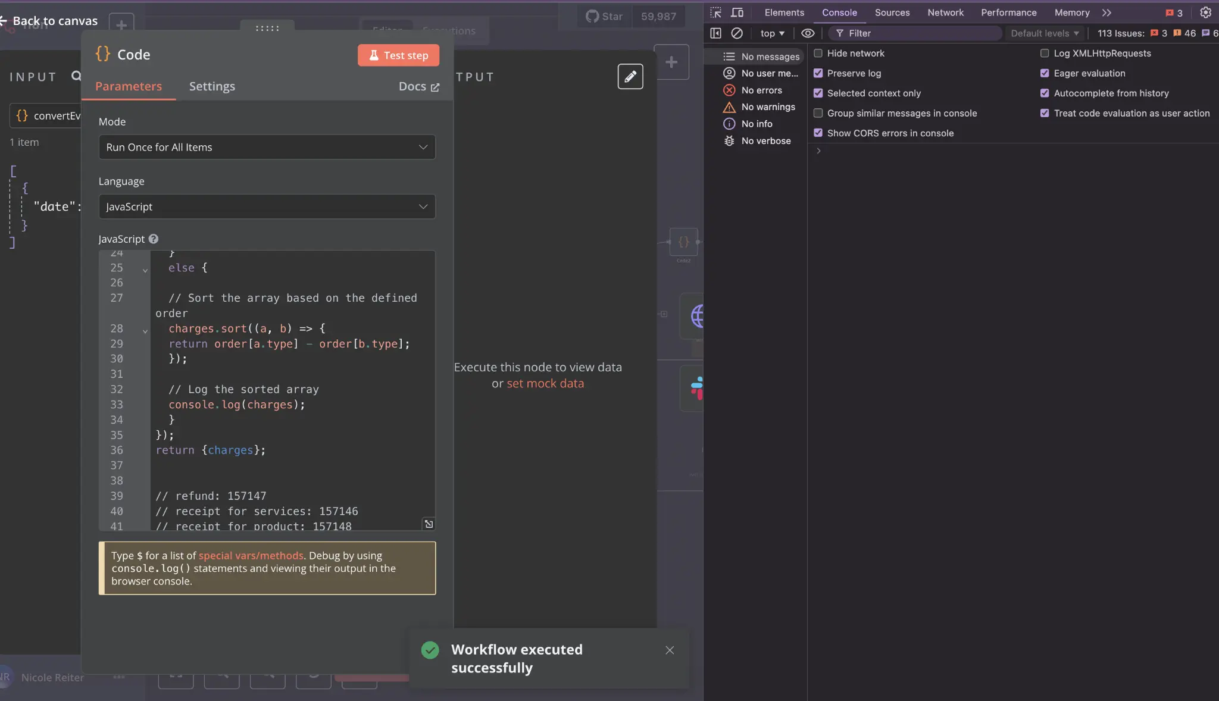Viewport: 1219px width, 701px height.
Task: Click the set mock data link
Action: click(x=545, y=383)
